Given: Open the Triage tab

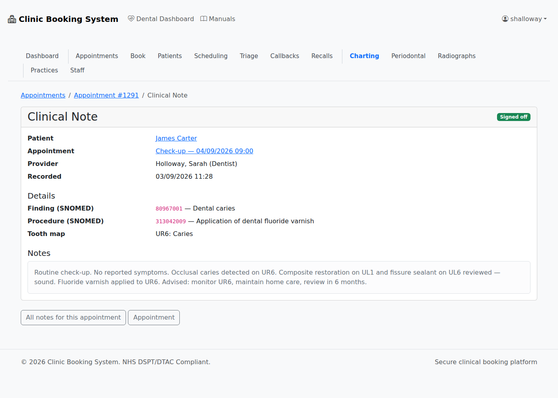Looking at the screenshot, I should coord(249,56).
